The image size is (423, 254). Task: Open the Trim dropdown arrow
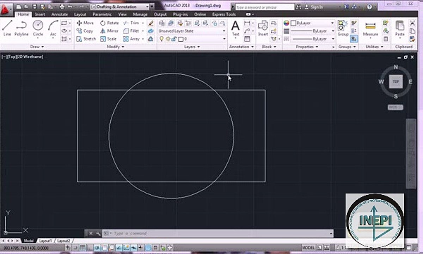[x=143, y=23]
